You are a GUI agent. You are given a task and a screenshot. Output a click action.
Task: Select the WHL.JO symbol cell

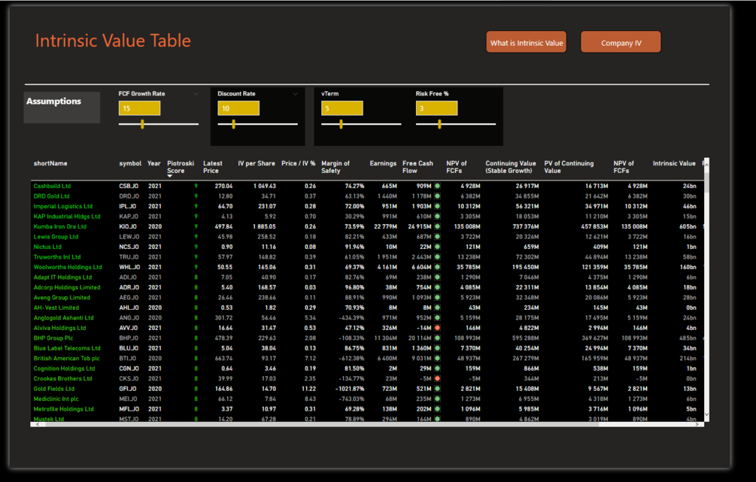click(129, 267)
